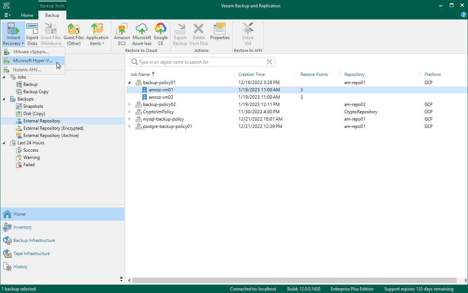Viewport: 468px width, 293px height.
Task: Open backup Properties
Action: pos(220,31)
